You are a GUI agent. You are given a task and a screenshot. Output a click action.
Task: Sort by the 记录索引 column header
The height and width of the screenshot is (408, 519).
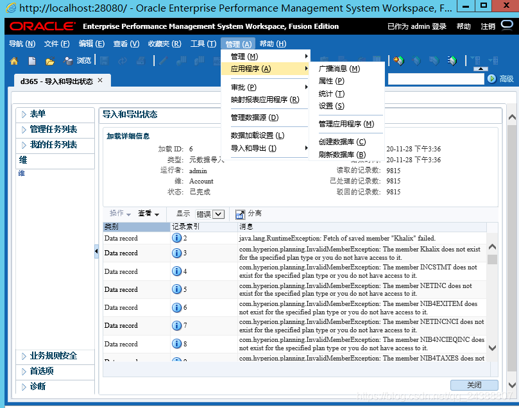pos(203,226)
